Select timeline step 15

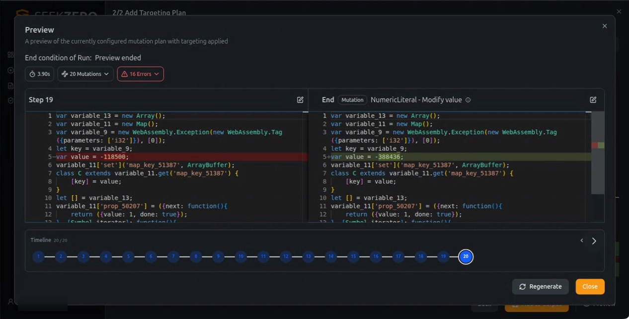[353, 257]
